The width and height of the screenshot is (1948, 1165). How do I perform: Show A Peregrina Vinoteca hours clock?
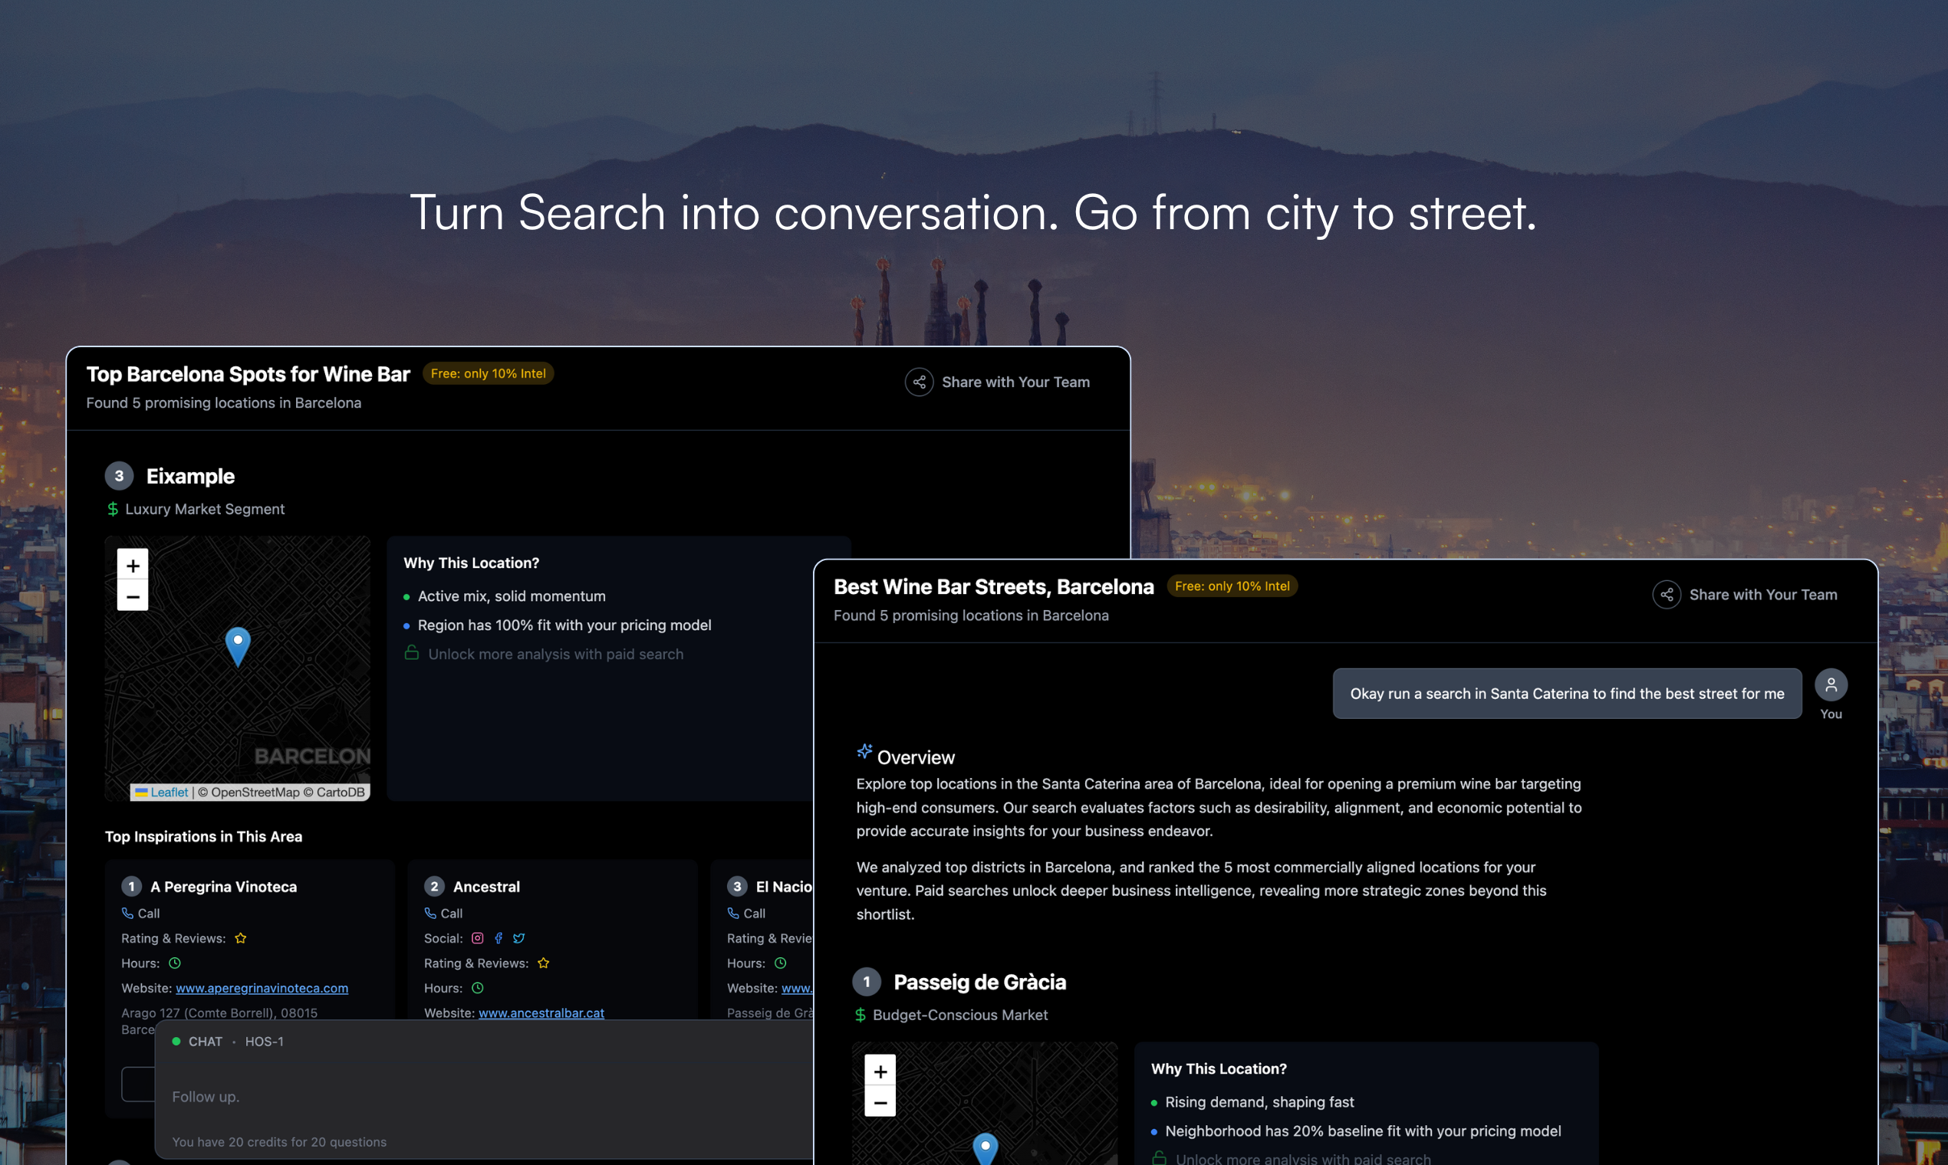(175, 963)
